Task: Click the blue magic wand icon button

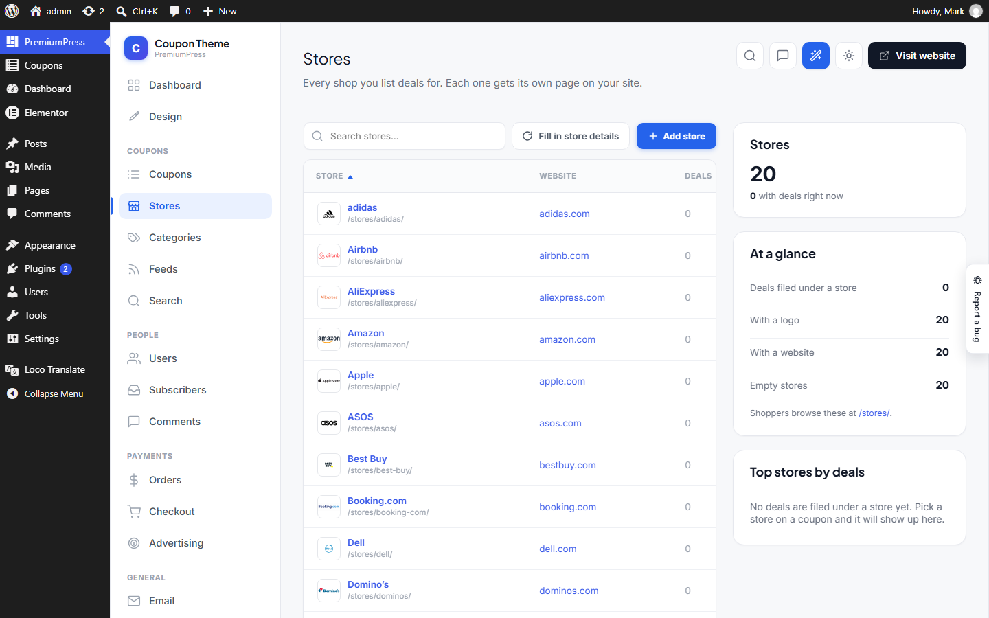Action: (x=816, y=56)
